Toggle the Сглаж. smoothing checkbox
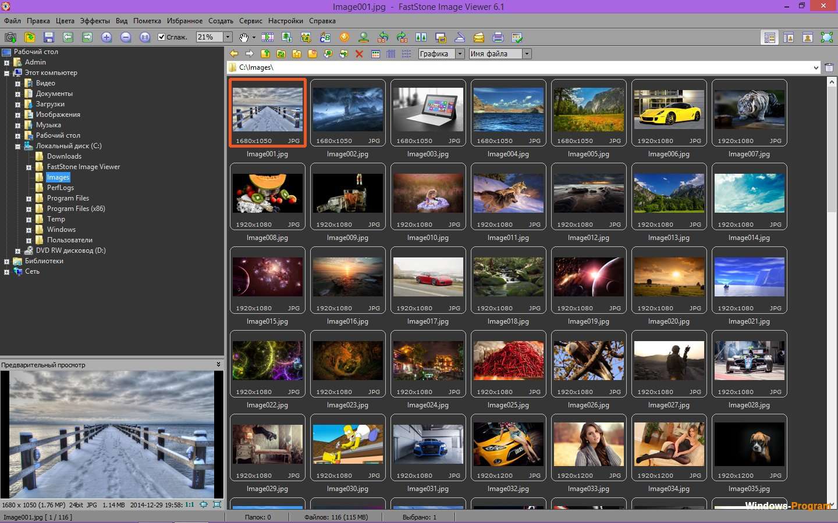The height and width of the screenshot is (523, 838). (162, 37)
